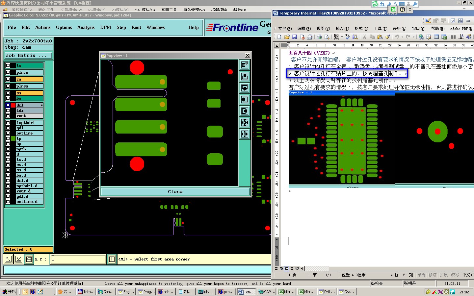This screenshot has height=296, width=474.
Task: Open Traditional Chinese conversion dropdown arrow
Action: [342, 37]
